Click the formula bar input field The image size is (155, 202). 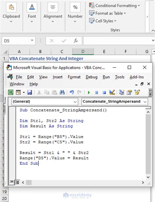(x=117, y=41)
